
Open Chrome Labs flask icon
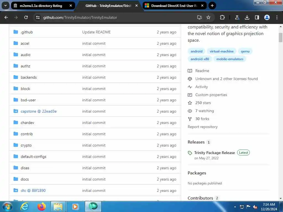pyautogui.click(x=237, y=17)
